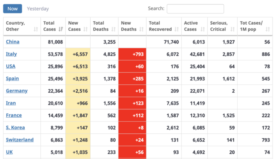Click the Tot Cases/1M pop header text
This screenshot has width=274, height=159.
click(x=251, y=26)
